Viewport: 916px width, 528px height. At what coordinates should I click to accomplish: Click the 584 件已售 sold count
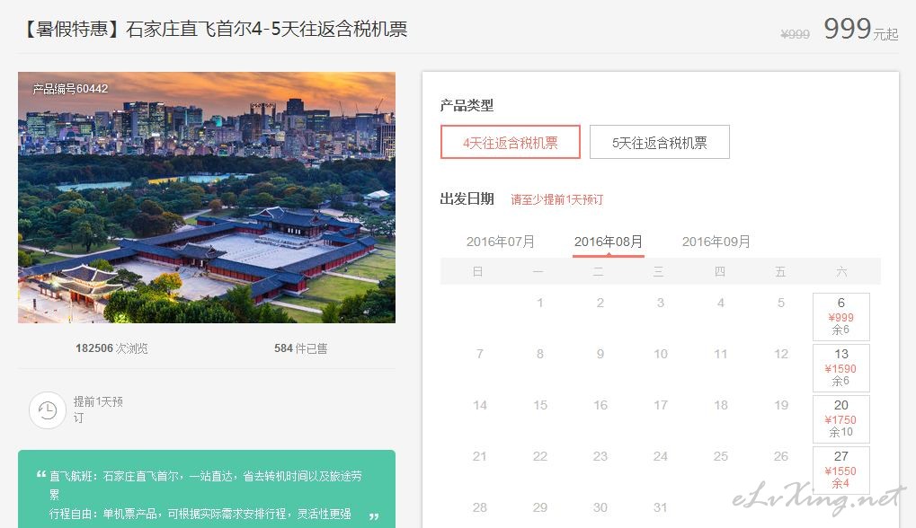tap(301, 348)
